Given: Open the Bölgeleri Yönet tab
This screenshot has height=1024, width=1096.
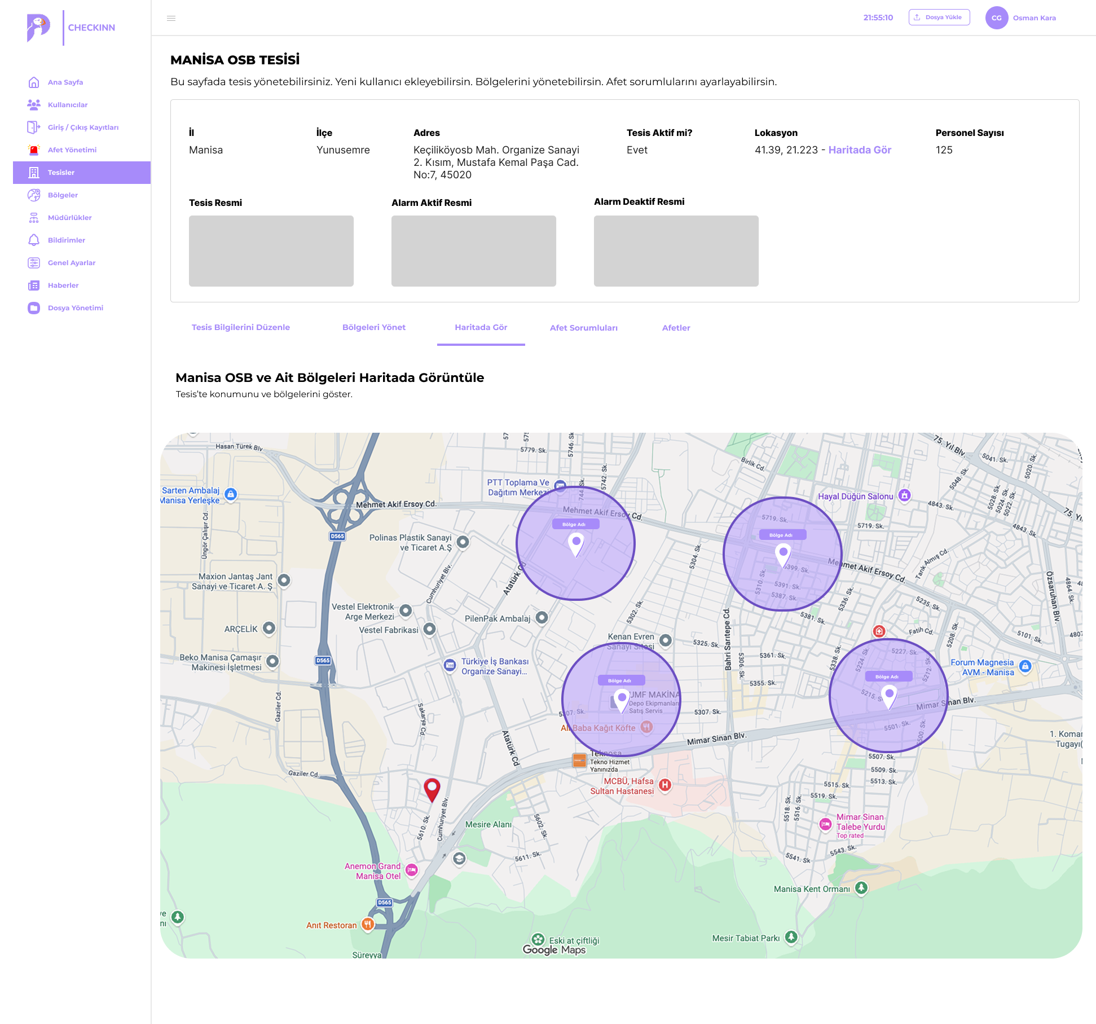Looking at the screenshot, I should (x=374, y=327).
